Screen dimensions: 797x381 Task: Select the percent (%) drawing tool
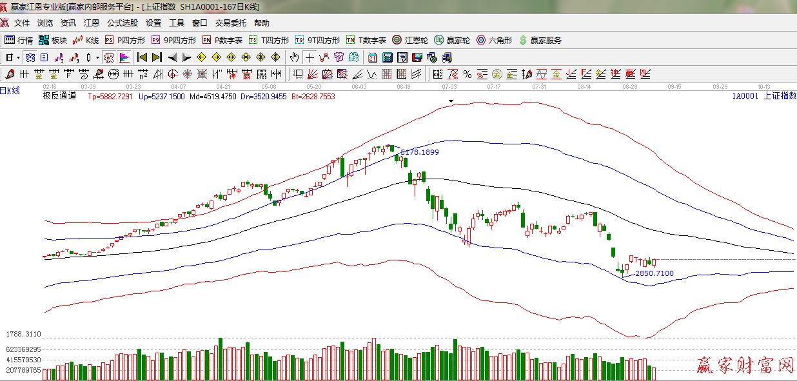(x=467, y=73)
